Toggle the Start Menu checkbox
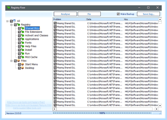167x120 pixels. click(19, 64)
